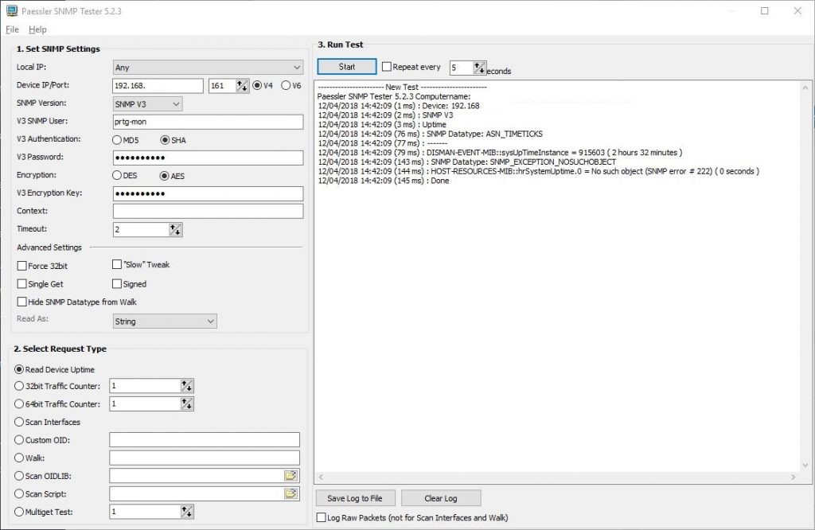Open the File menu
The height and width of the screenshot is (530, 815).
point(13,29)
